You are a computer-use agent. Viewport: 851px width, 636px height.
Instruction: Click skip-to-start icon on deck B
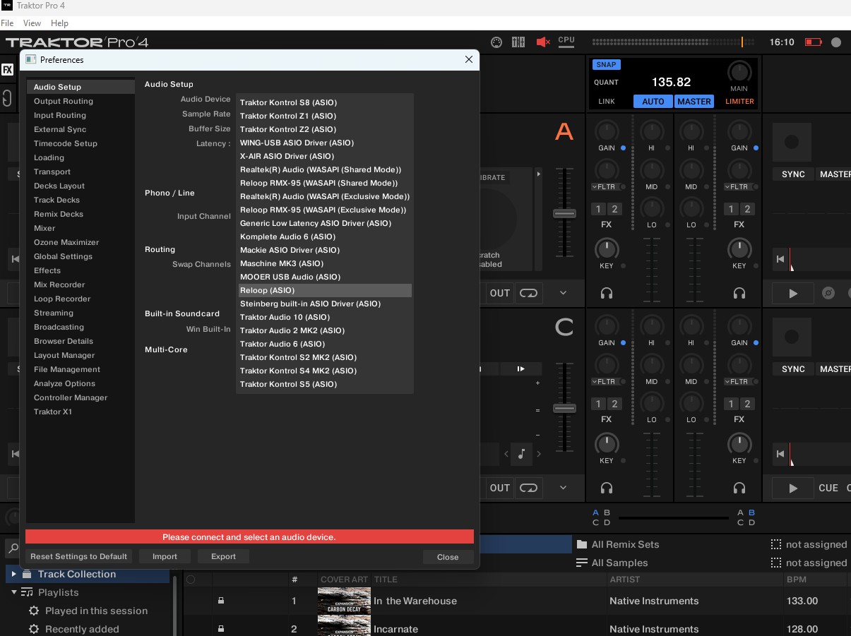coord(780,259)
